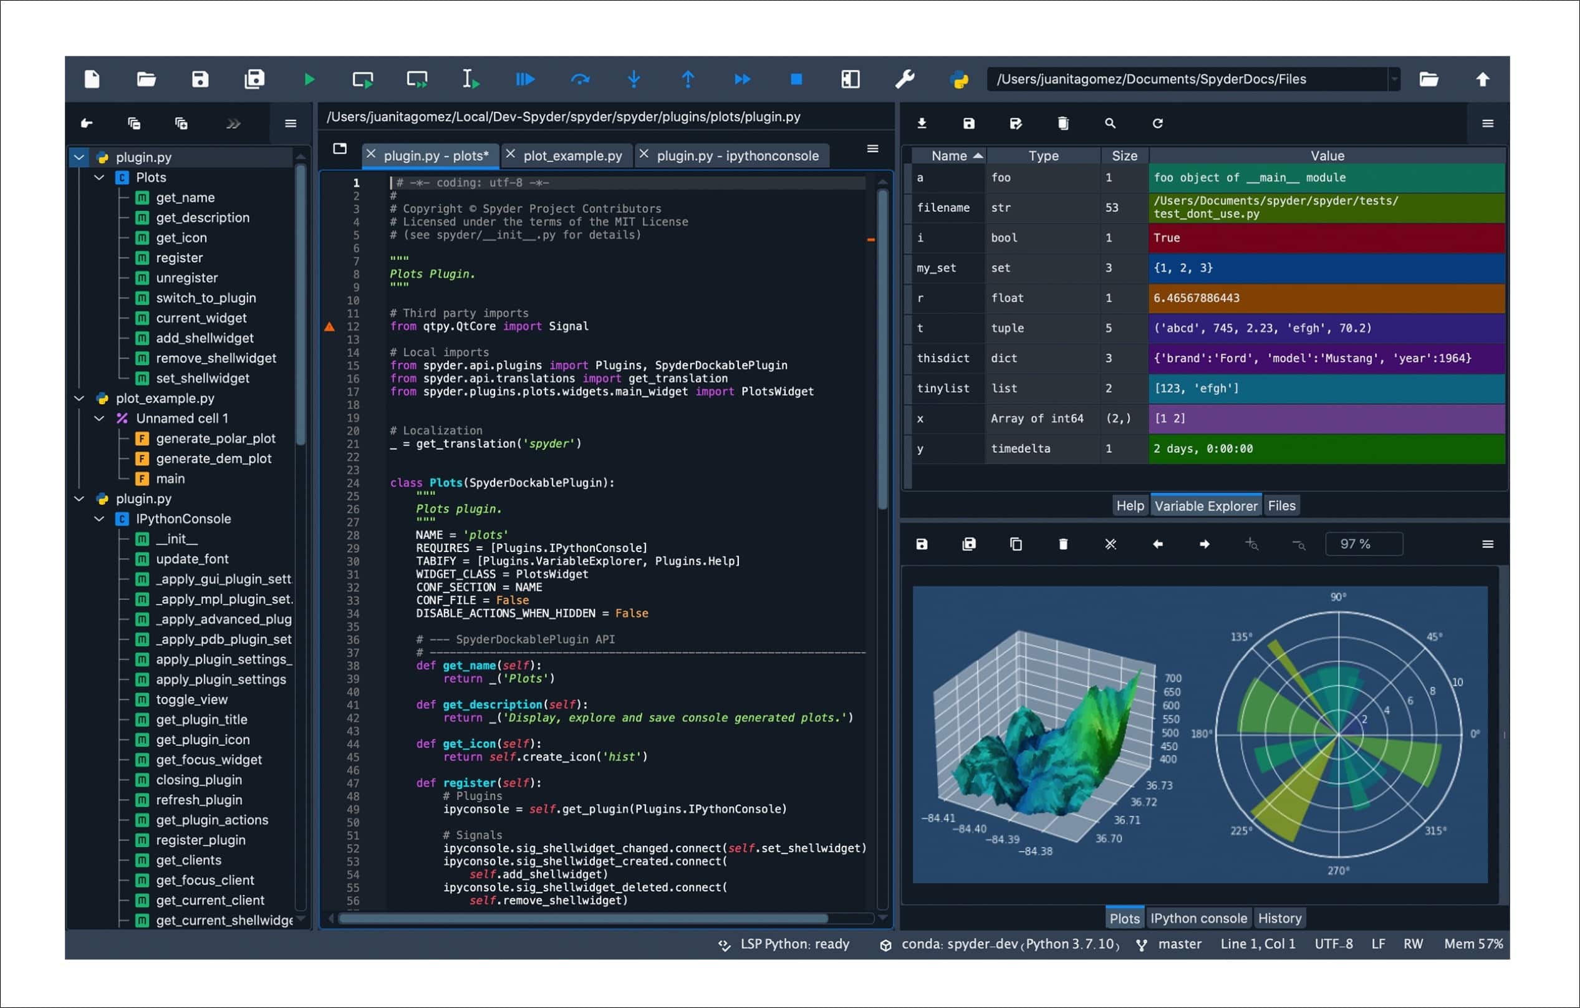Open the Files pane tab
Image resolution: width=1580 pixels, height=1008 pixels.
coord(1281,505)
